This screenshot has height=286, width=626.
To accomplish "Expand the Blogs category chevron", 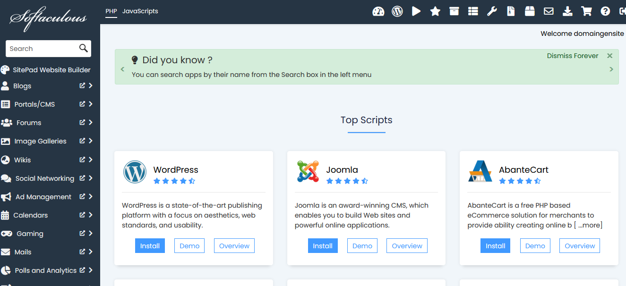I will tap(91, 86).
